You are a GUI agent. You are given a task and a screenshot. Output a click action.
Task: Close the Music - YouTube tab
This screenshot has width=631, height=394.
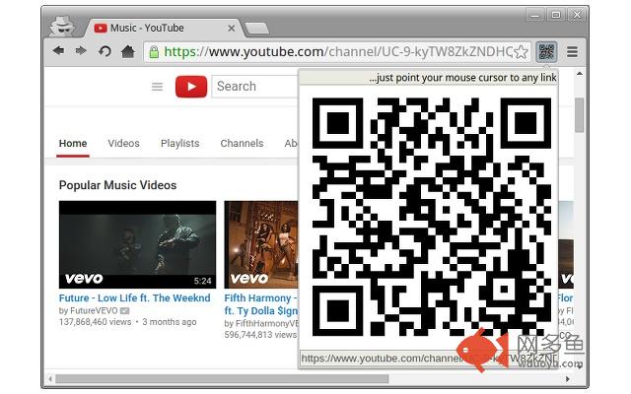pos(232,29)
